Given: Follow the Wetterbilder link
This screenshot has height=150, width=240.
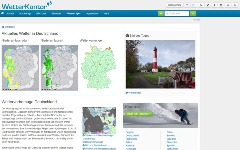Looking at the screenshot, I should pos(133,92).
